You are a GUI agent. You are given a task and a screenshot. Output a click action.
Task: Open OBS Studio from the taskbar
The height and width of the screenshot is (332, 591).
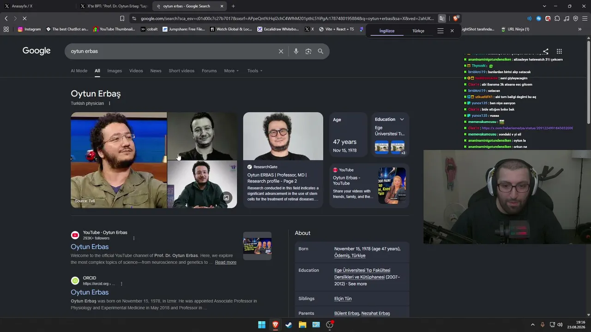pyautogui.click(x=330, y=325)
